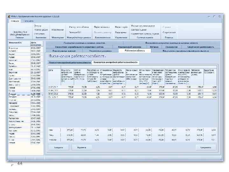The width and height of the screenshot is (229, 172).
Task: Click the application icon in the title bar
Action: tap(9, 17)
